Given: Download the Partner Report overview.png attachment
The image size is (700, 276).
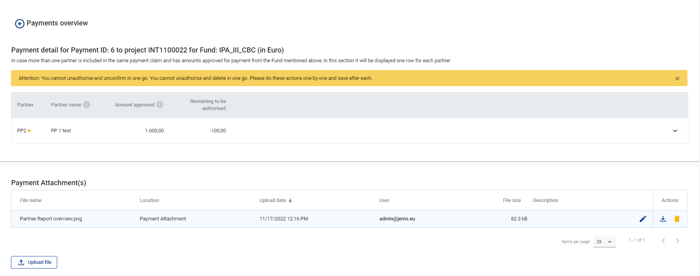Looking at the screenshot, I should (x=663, y=219).
